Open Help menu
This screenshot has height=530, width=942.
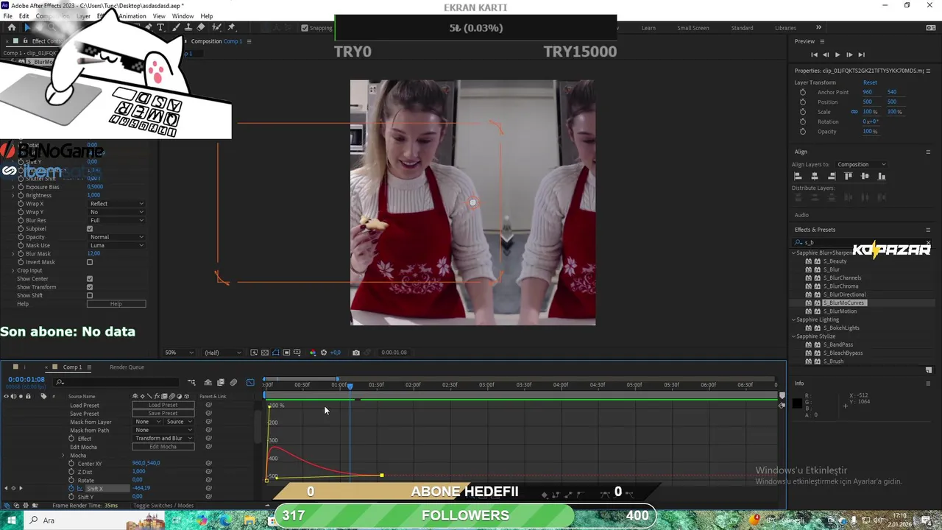[207, 16]
